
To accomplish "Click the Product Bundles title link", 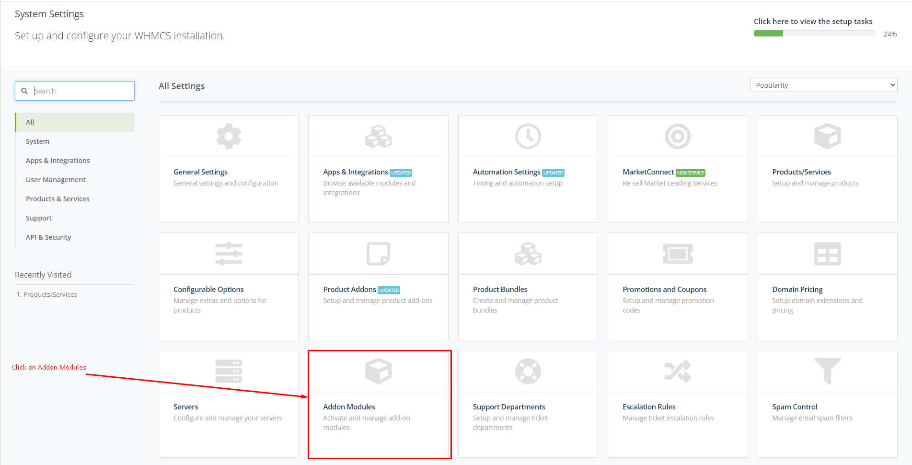I will [500, 290].
